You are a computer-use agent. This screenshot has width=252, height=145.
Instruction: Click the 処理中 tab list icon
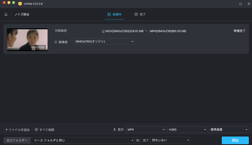[x=109, y=14]
